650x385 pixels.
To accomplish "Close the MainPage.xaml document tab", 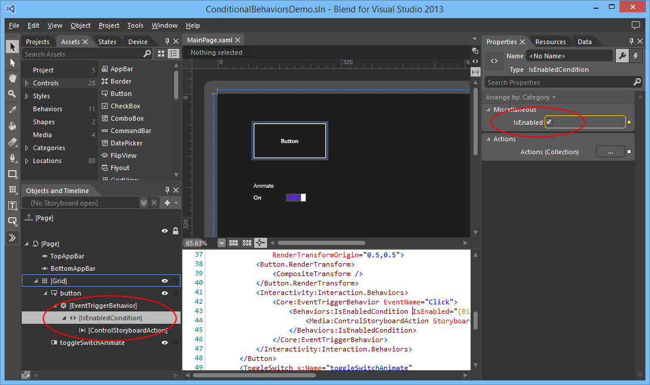I will 238,40.
